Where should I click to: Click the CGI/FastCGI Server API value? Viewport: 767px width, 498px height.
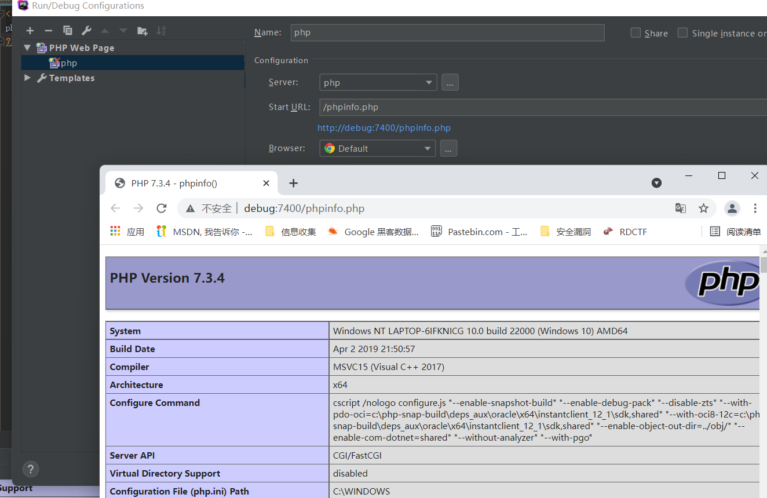[357, 456]
